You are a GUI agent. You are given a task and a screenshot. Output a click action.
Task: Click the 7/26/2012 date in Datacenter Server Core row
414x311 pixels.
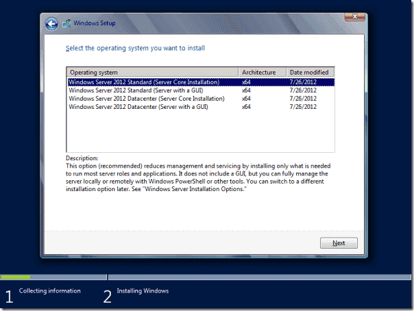click(303, 99)
